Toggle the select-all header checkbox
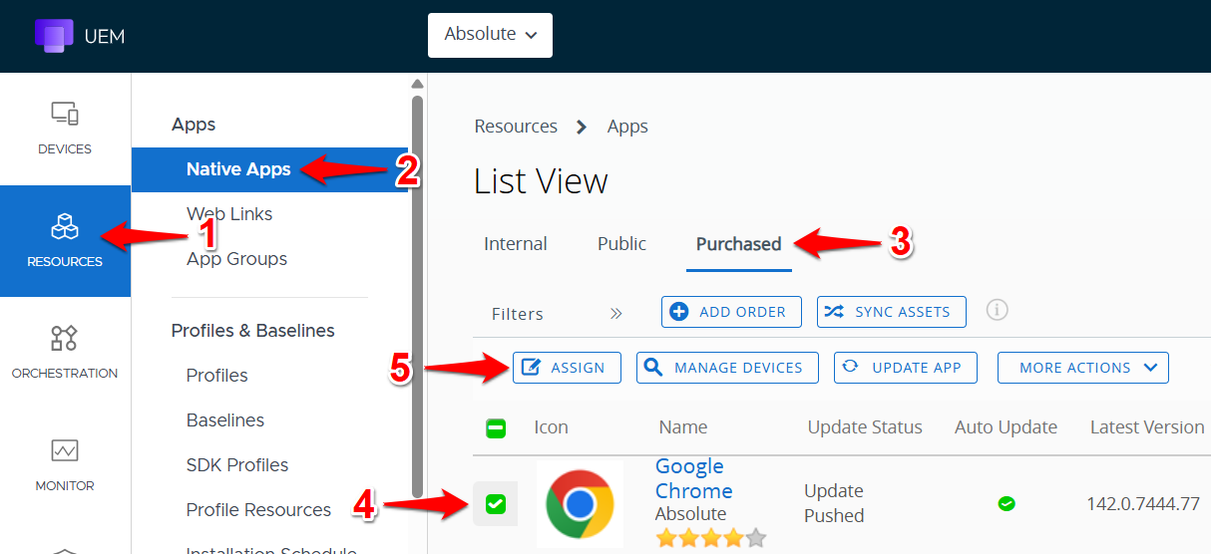1211x554 pixels. pyautogui.click(x=496, y=428)
